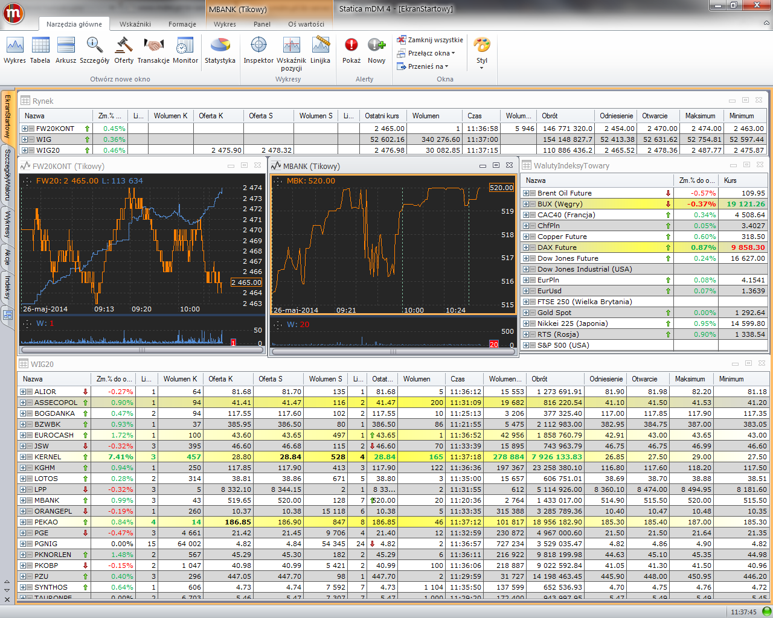Expand the PEKAO row in WIG20
This screenshot has height=618, width=773.
[23, 522]
